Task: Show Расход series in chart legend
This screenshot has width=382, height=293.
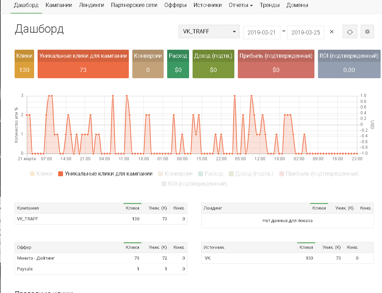Action: click(210, 173)
